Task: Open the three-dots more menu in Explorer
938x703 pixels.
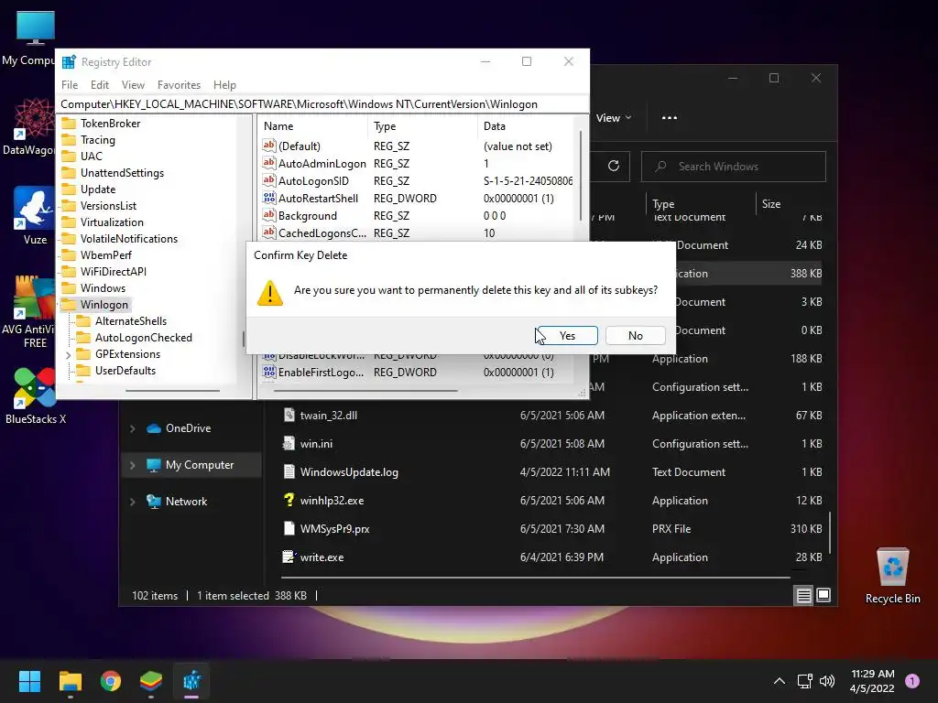Action: click(x=670, y=118)
